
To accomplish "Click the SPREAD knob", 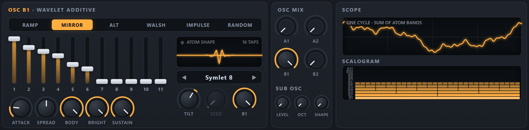I will tap(46, 108).
